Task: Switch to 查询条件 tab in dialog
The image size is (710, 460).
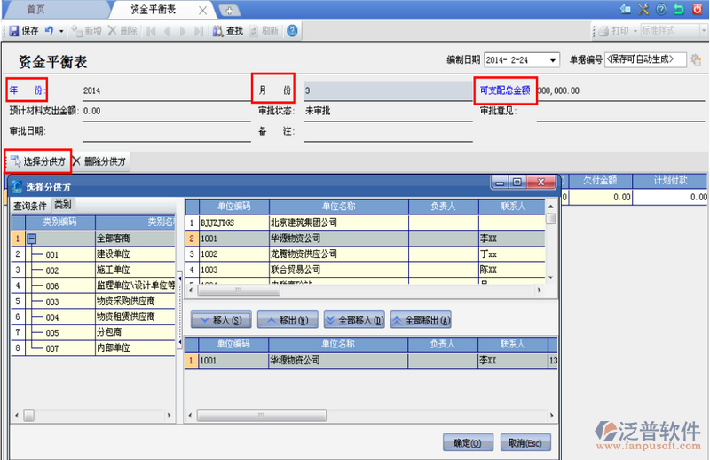Action: coord(30,206)
